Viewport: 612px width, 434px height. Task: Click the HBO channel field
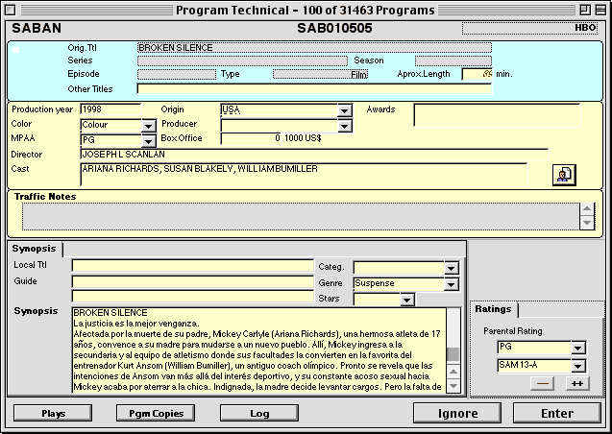tap(529, 28)
